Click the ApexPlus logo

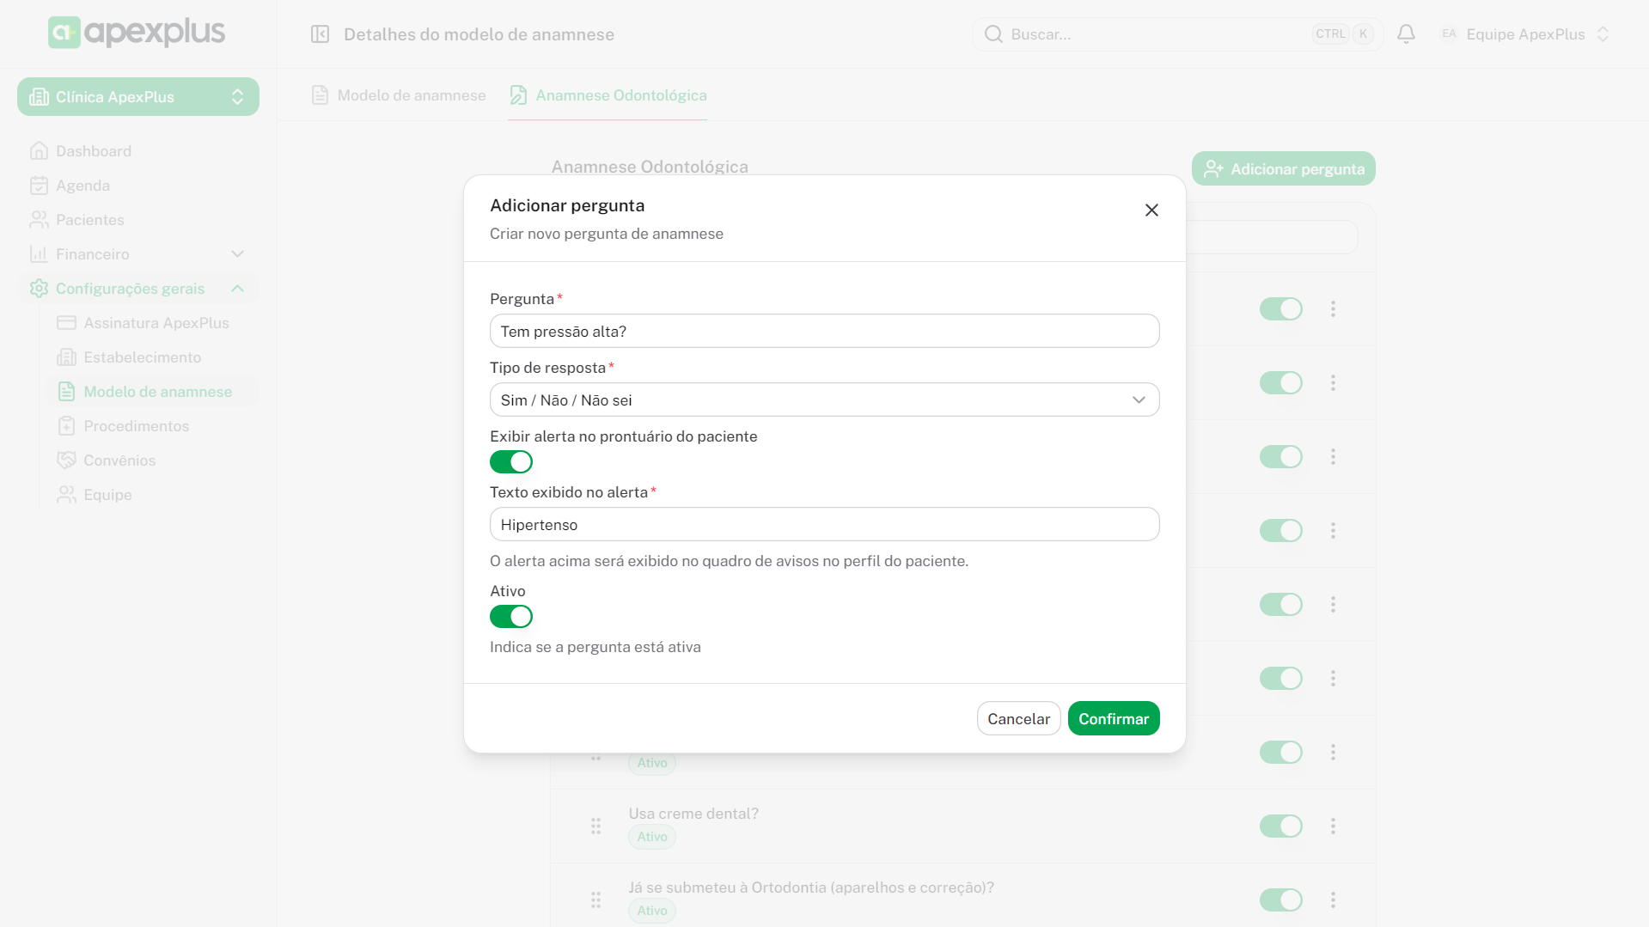click(x=137, y=33)
